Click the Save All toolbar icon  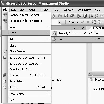point(72,16)
